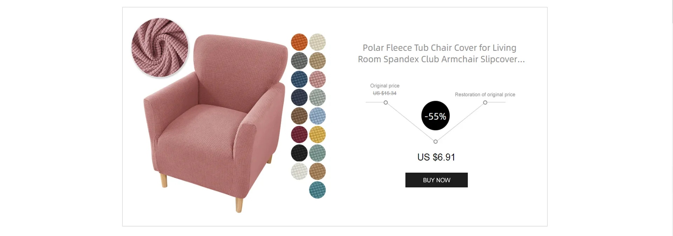Viewport: 673px width, 236px height.
Task: Choose the pink fabric color swatch
Action: [318, 79]
